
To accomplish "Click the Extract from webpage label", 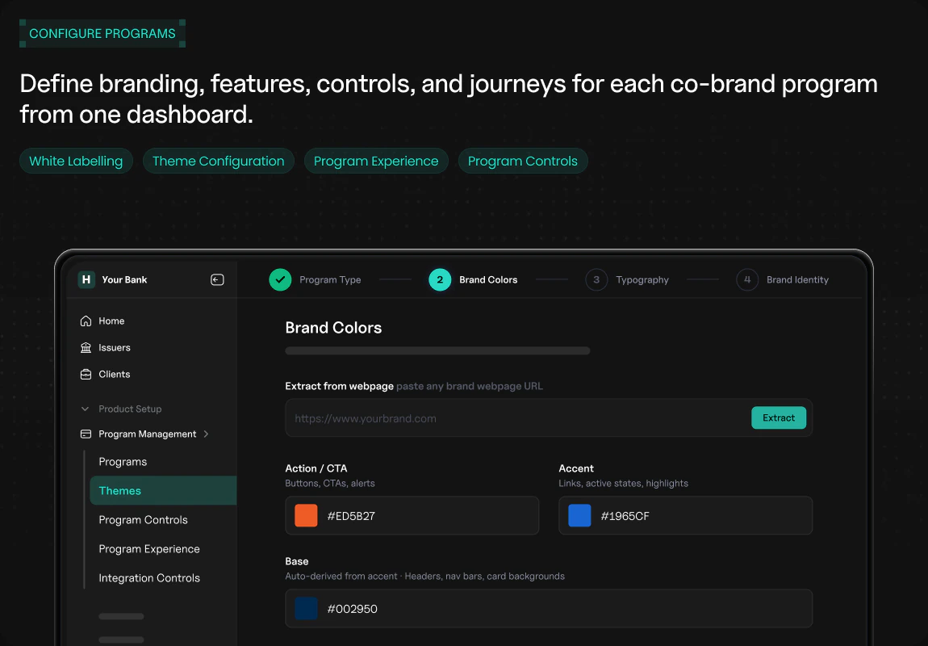I will [x=339, y=386].
